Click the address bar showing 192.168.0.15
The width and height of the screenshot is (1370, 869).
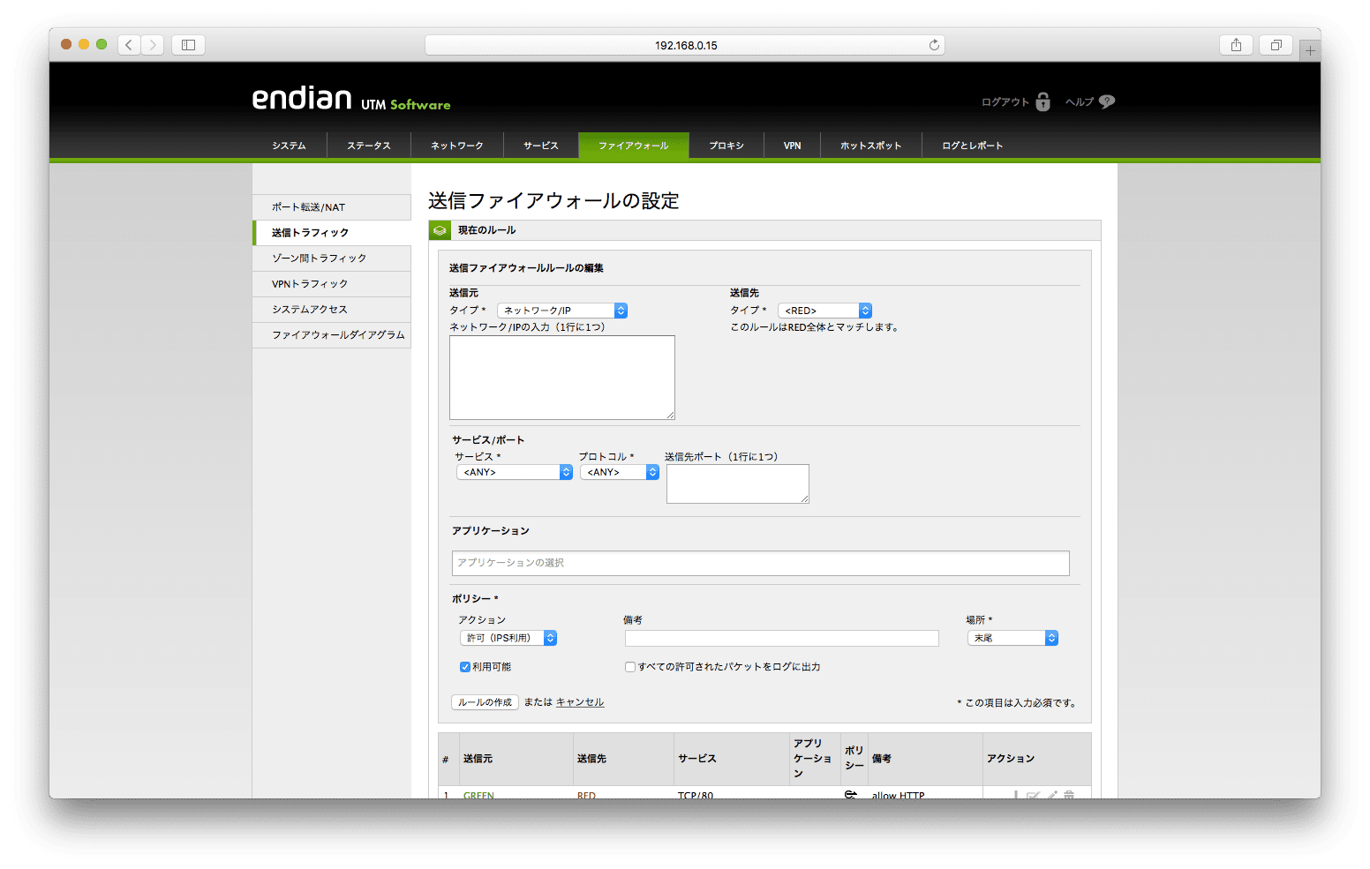tap(685, 45)
